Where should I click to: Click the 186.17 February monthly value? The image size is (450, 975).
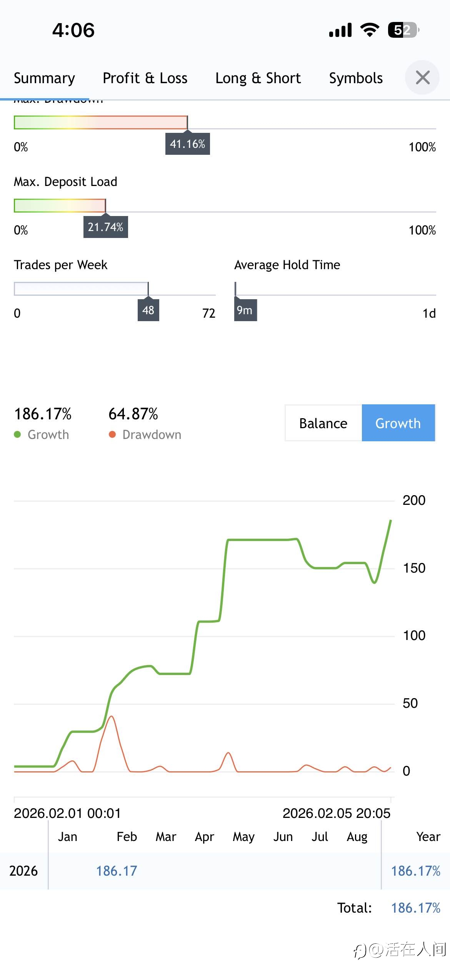(117, 871)
